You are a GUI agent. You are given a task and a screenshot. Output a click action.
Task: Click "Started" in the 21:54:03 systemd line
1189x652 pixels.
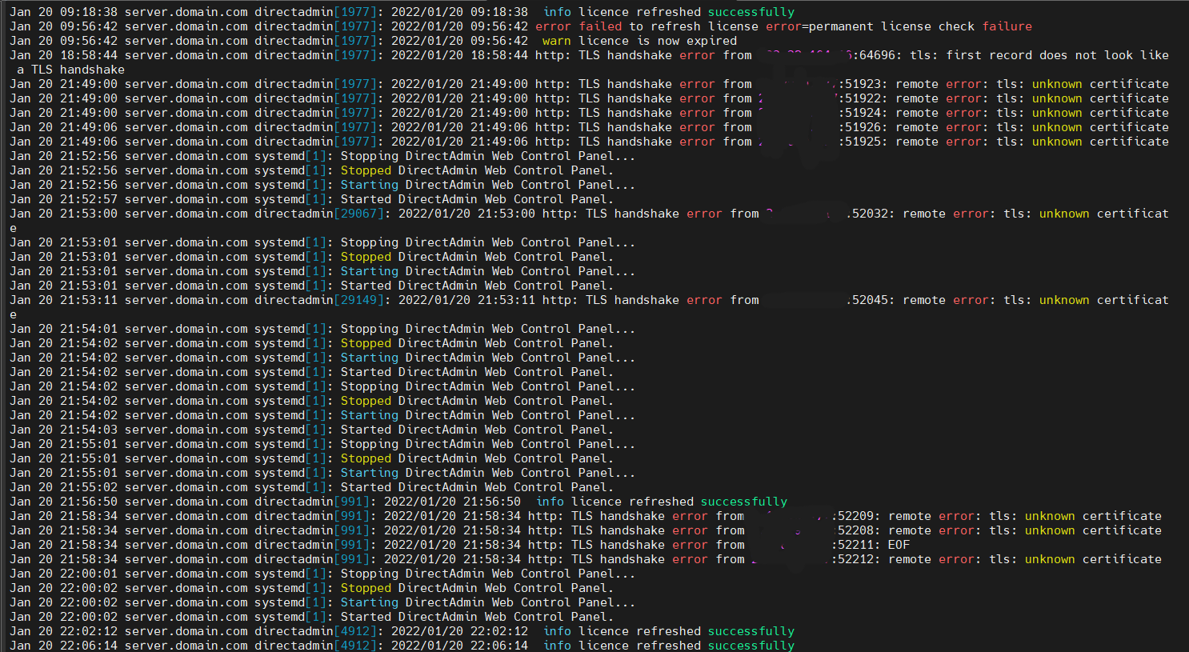tap(366, 430)
